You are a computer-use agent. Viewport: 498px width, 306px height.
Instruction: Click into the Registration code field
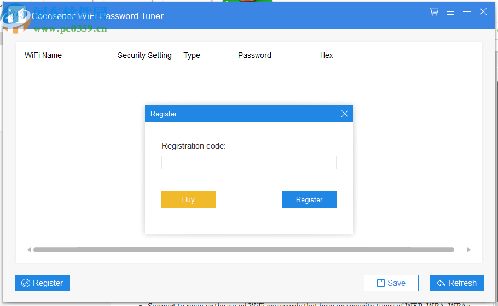pyautogui.click(x=248, y=162)
